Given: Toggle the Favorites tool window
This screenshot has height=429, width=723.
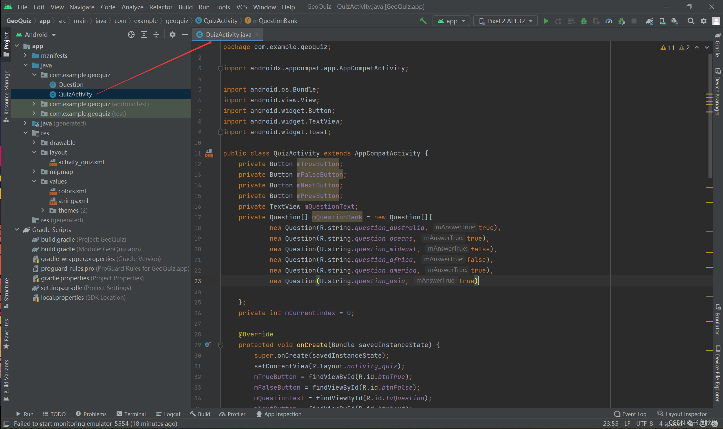Looking at the screenshot, I should (6, 334).
